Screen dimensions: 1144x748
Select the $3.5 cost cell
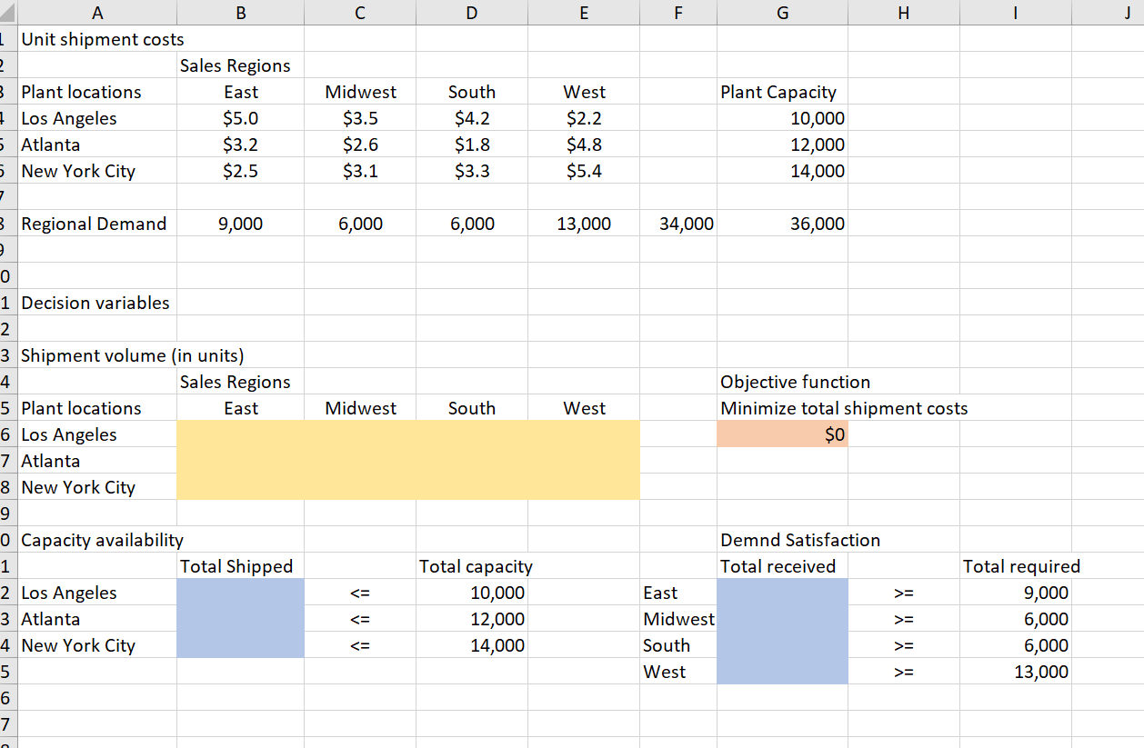tap(360, 119)
